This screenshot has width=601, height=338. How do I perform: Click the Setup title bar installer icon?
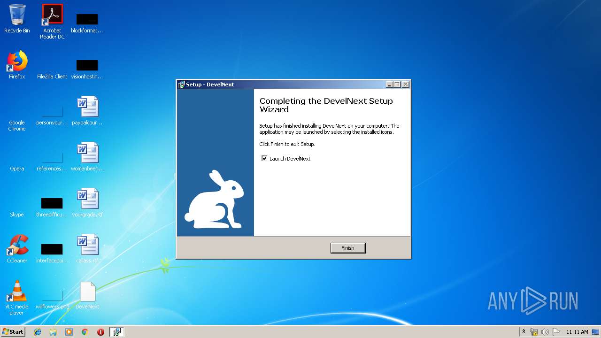[181, 84]
